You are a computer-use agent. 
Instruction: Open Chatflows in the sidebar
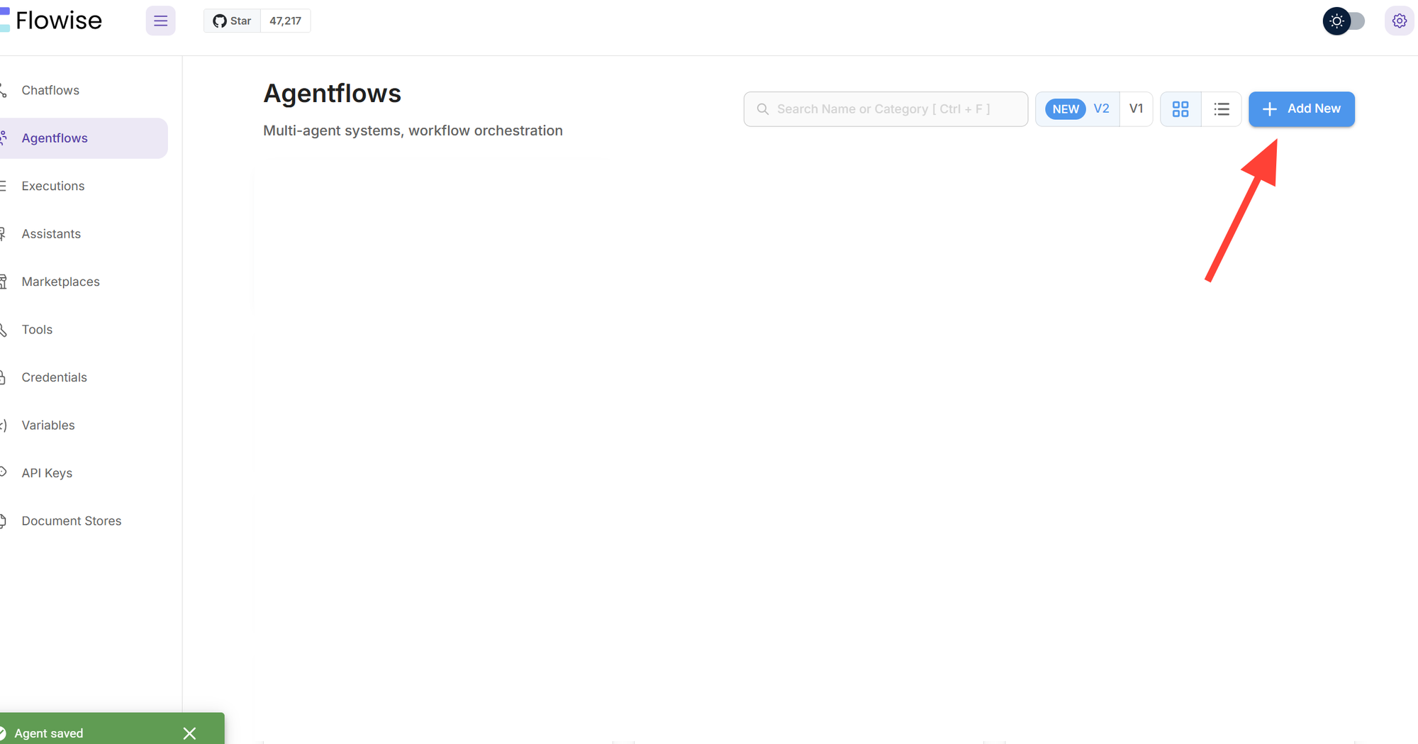point(50,90)
